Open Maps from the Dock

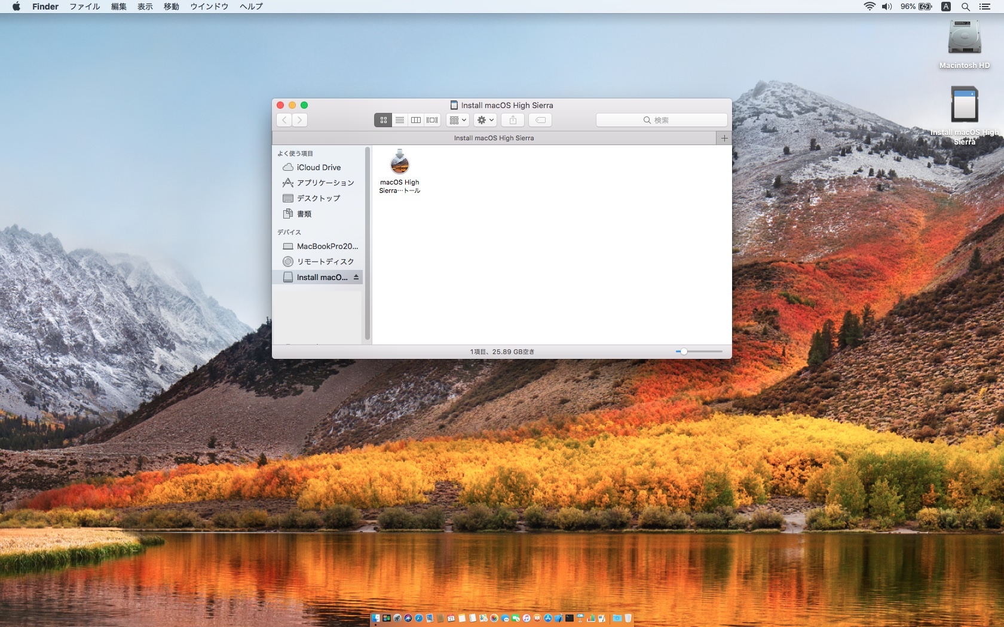tap(483, 618)
